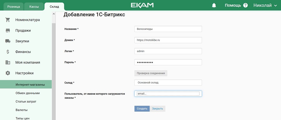Click the Склад * field label
The height and width of the screenshot is (120, 281).
(x=69, y=83)
